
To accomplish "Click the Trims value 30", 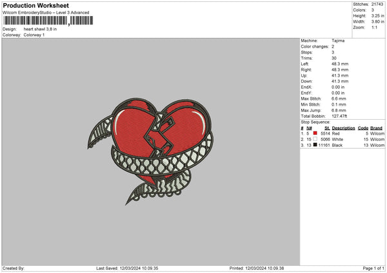I will point(334,58).
